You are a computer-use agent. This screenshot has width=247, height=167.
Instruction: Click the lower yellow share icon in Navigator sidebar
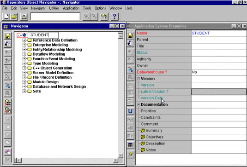(x=7, y=110)
